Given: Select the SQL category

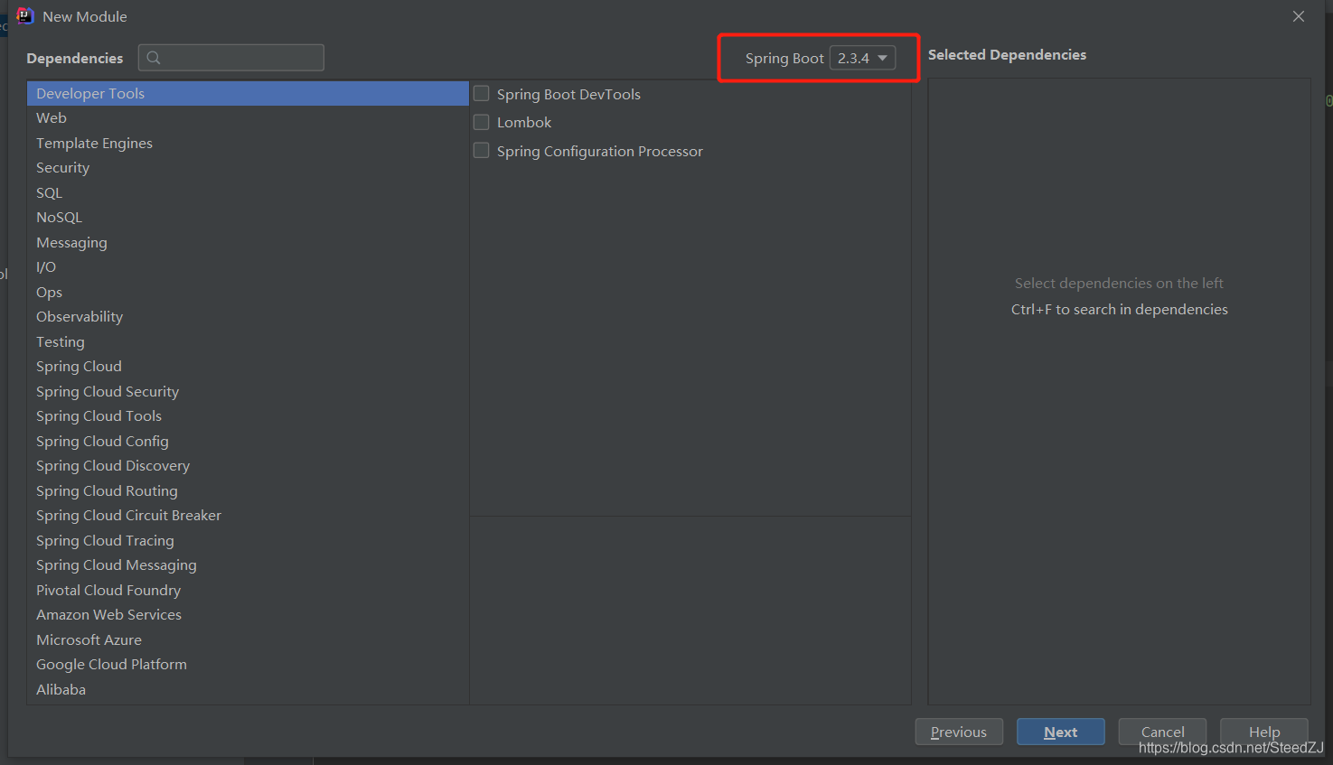Looking at the screenshot, I should (248, 193).
